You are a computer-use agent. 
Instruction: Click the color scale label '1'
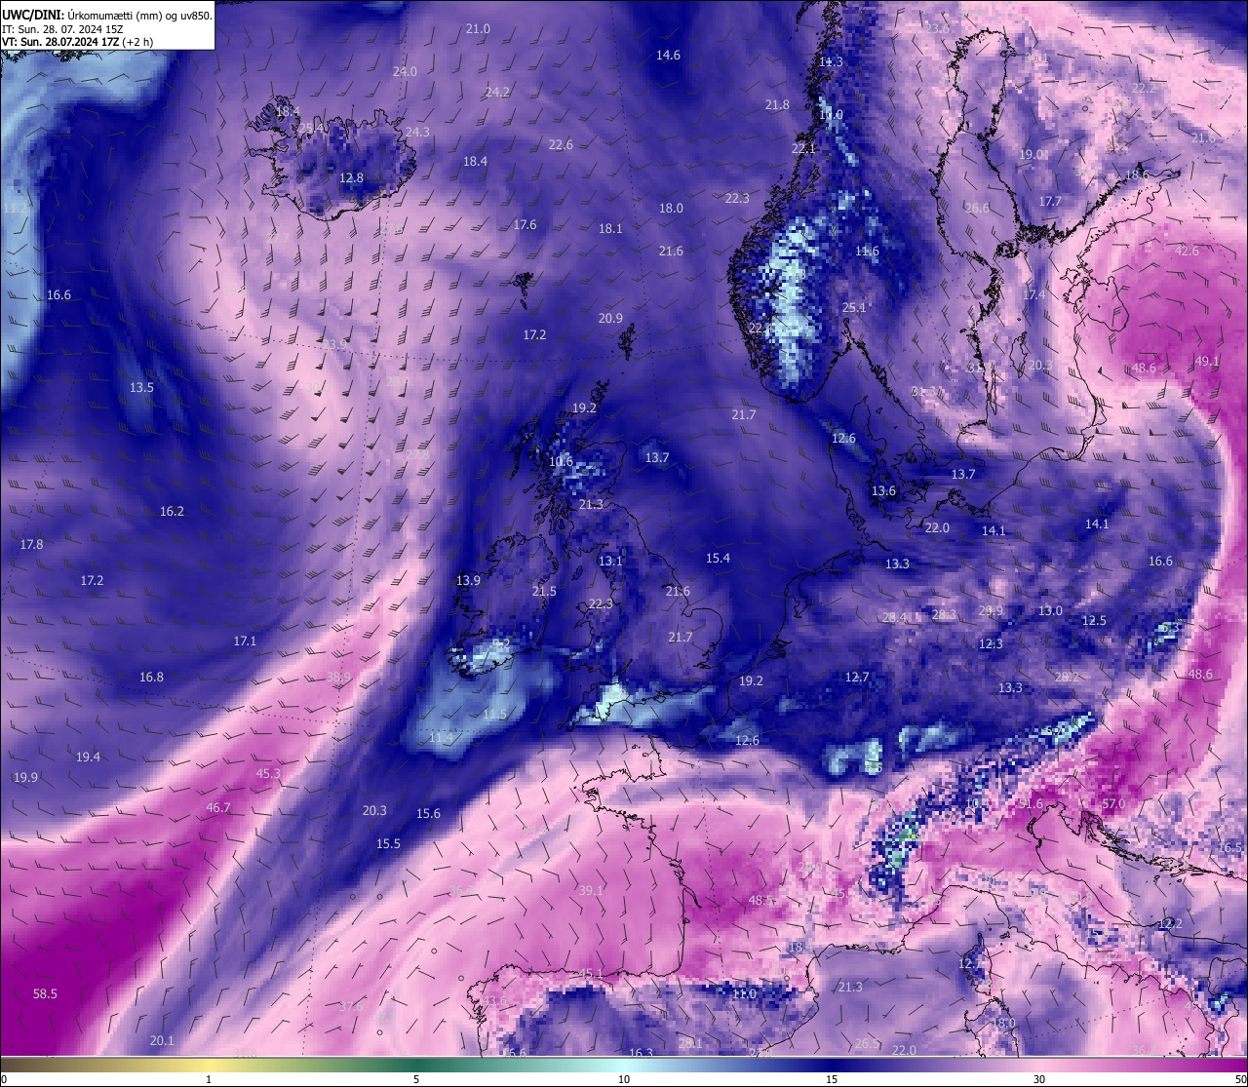tap(209, 1079)
